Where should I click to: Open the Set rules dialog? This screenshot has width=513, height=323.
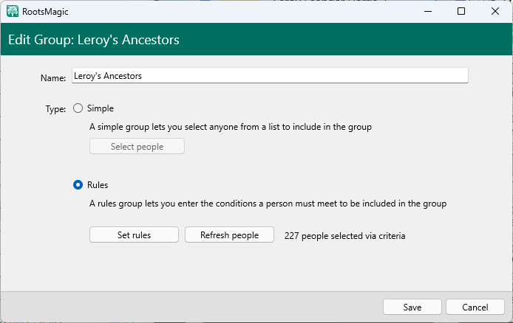[134, 235]
